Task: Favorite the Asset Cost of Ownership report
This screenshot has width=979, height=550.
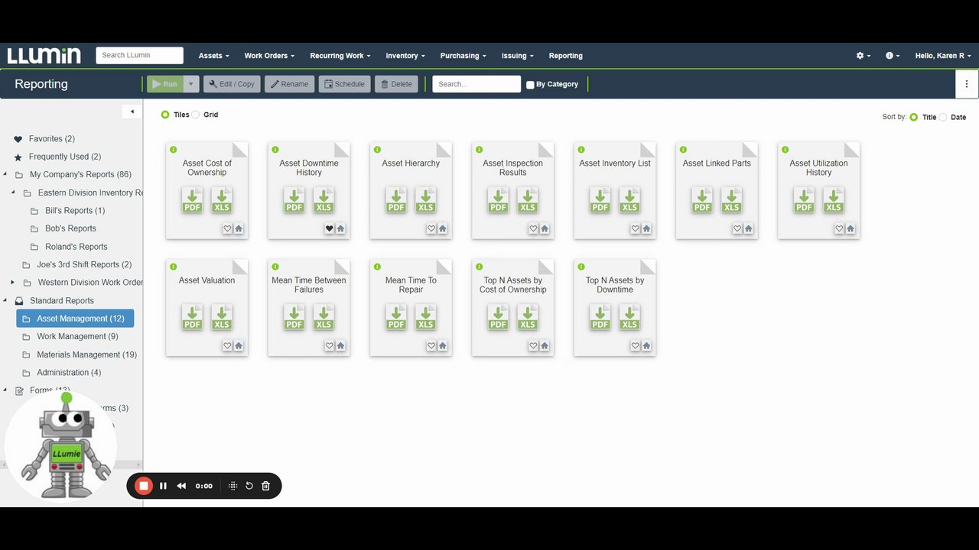Action: click(227, 228)
